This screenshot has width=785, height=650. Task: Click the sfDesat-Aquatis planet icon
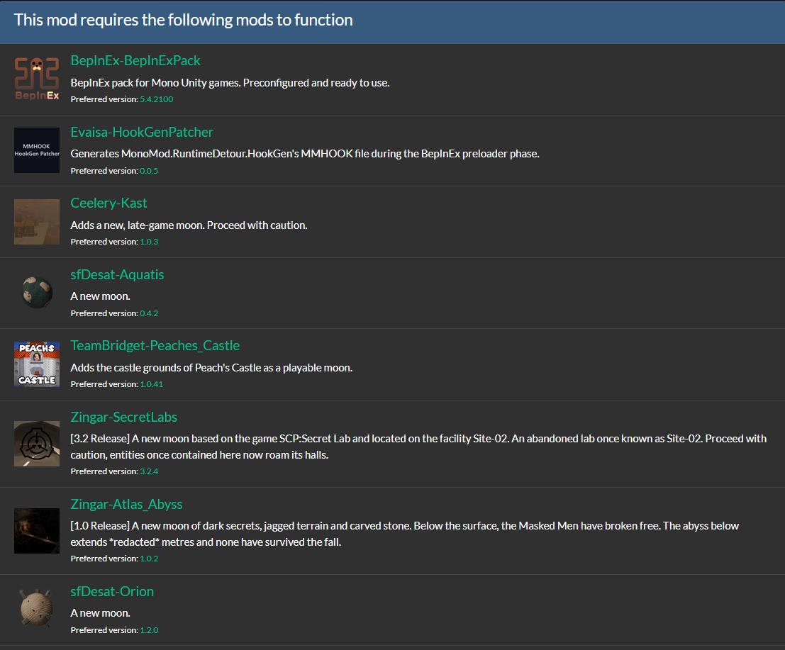click(37, 293)
